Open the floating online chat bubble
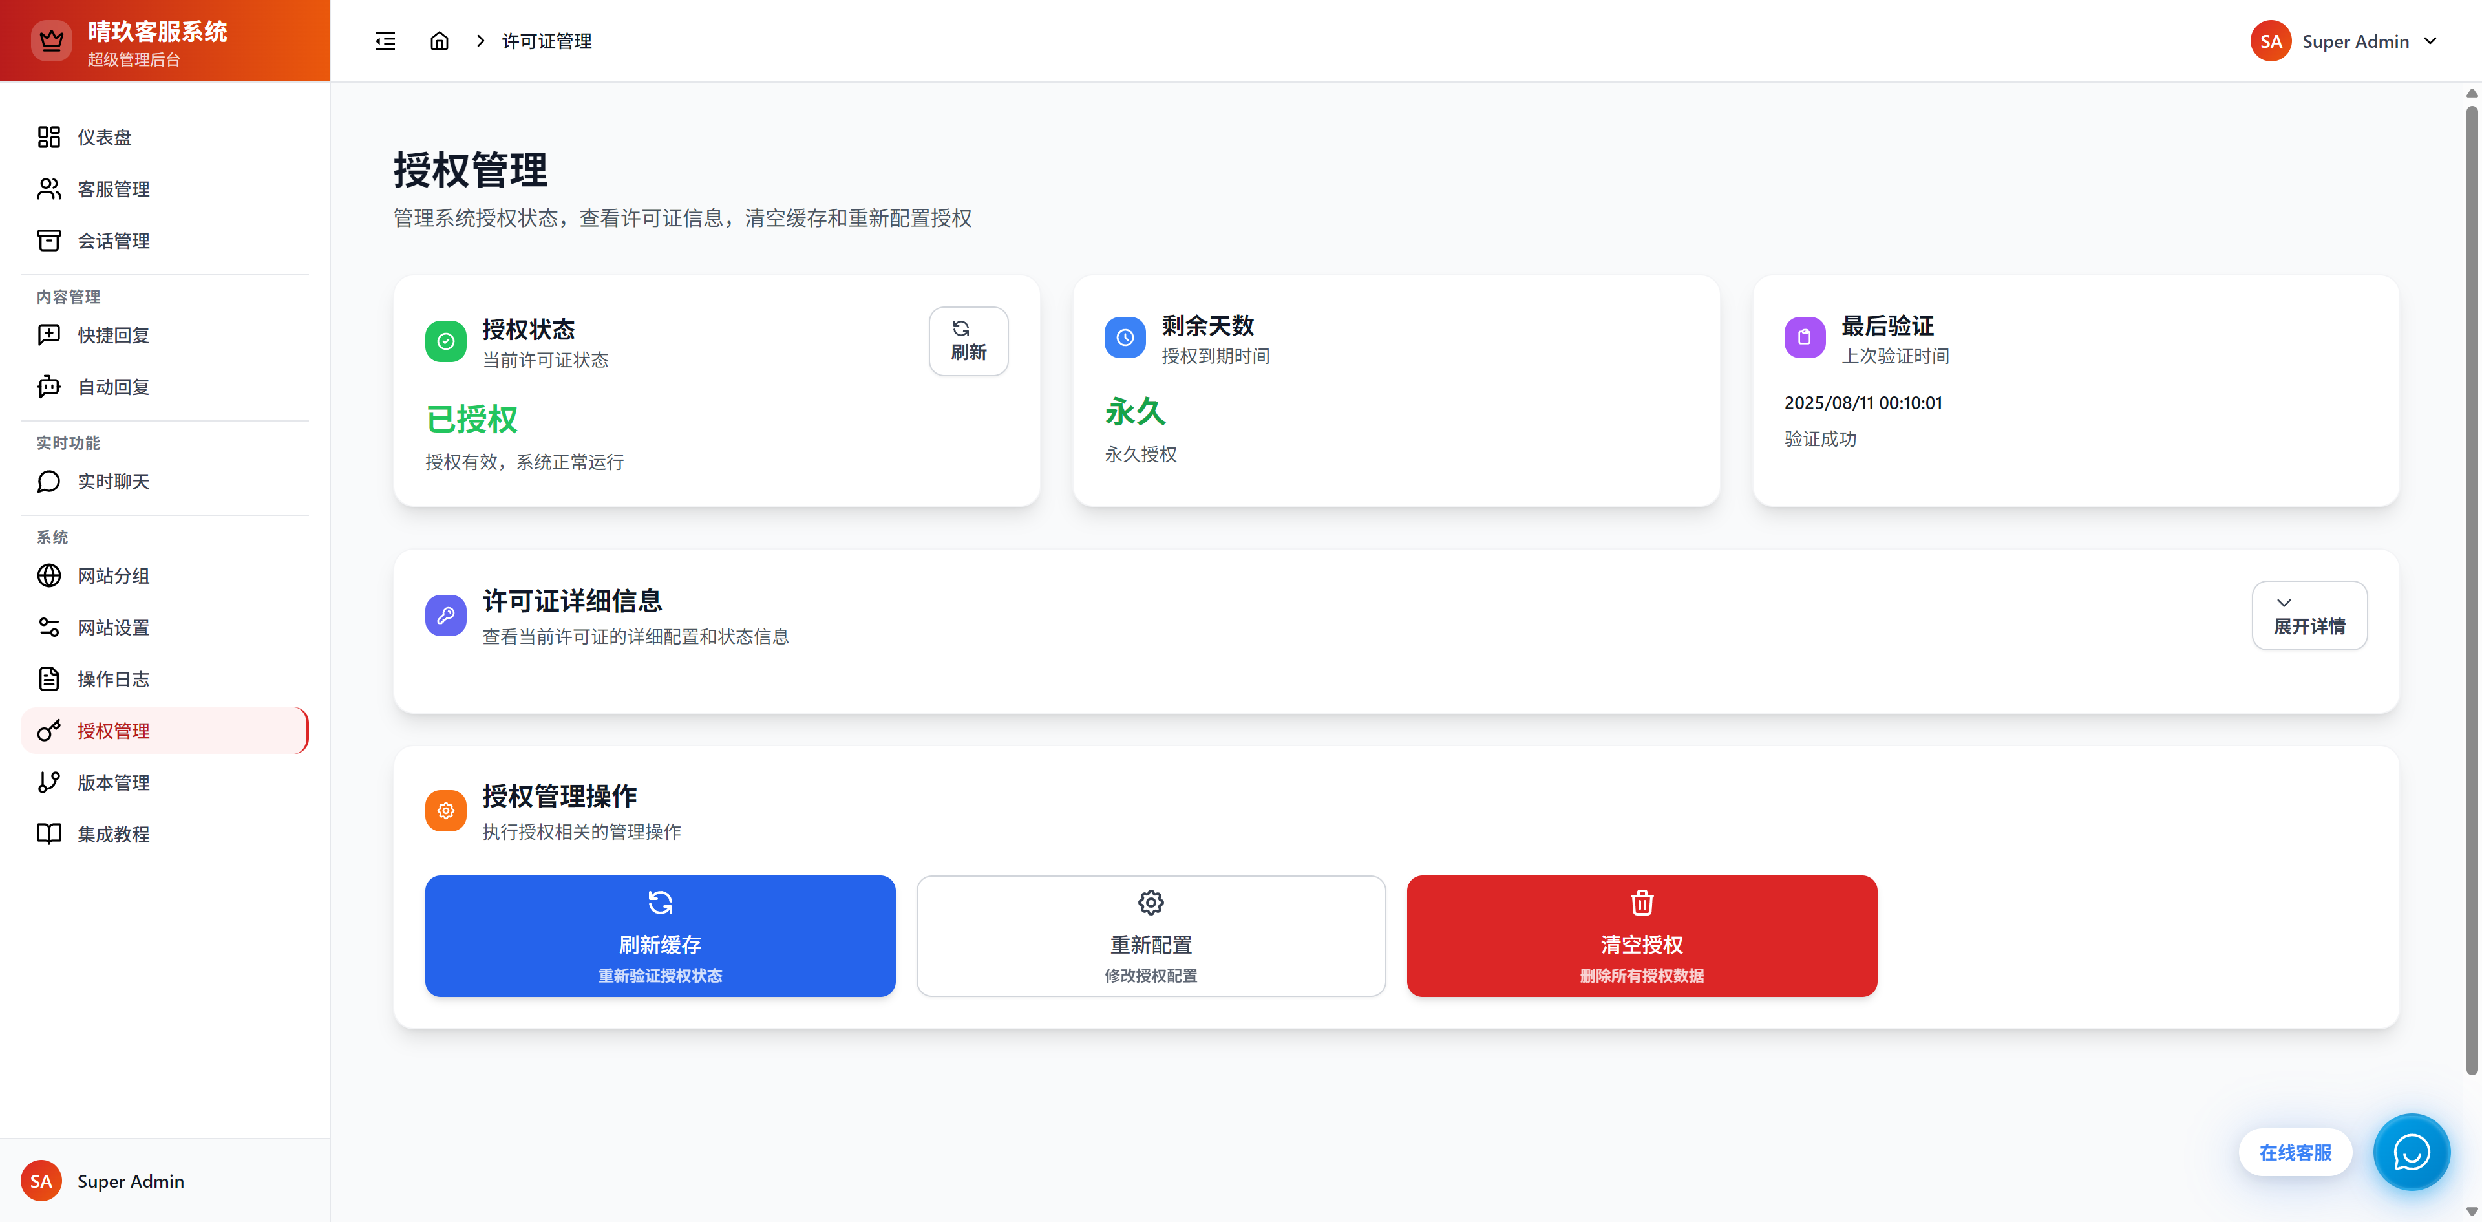Viewport: 2482px width, 1222px height. click(2411, 1152)
